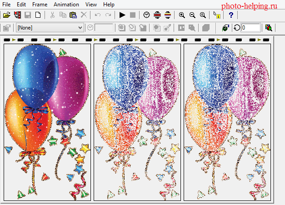Click the rotate arrow icon
The width and height of the screenshot is (285, 205).
[x=237, y=28]
